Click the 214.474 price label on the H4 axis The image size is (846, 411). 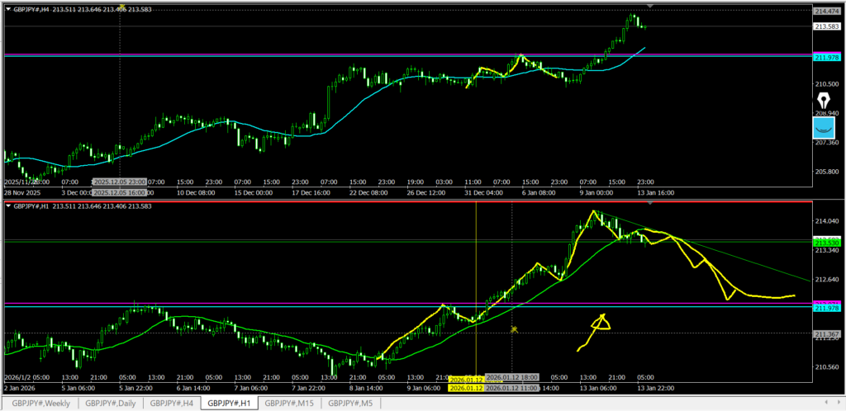click(827, 12)
